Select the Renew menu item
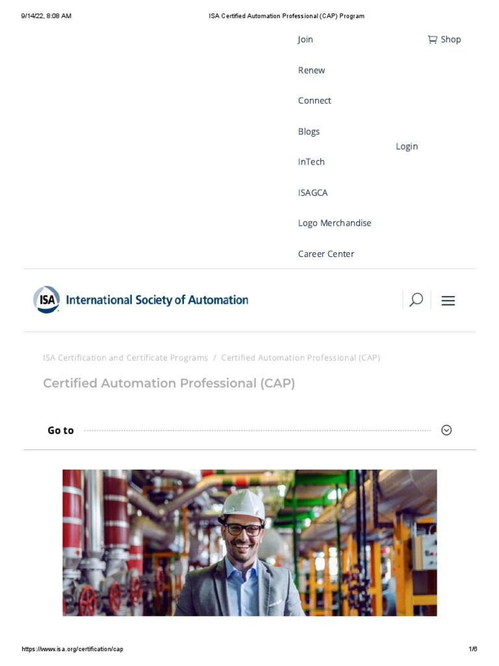The image size is (499, 666). 311,70
